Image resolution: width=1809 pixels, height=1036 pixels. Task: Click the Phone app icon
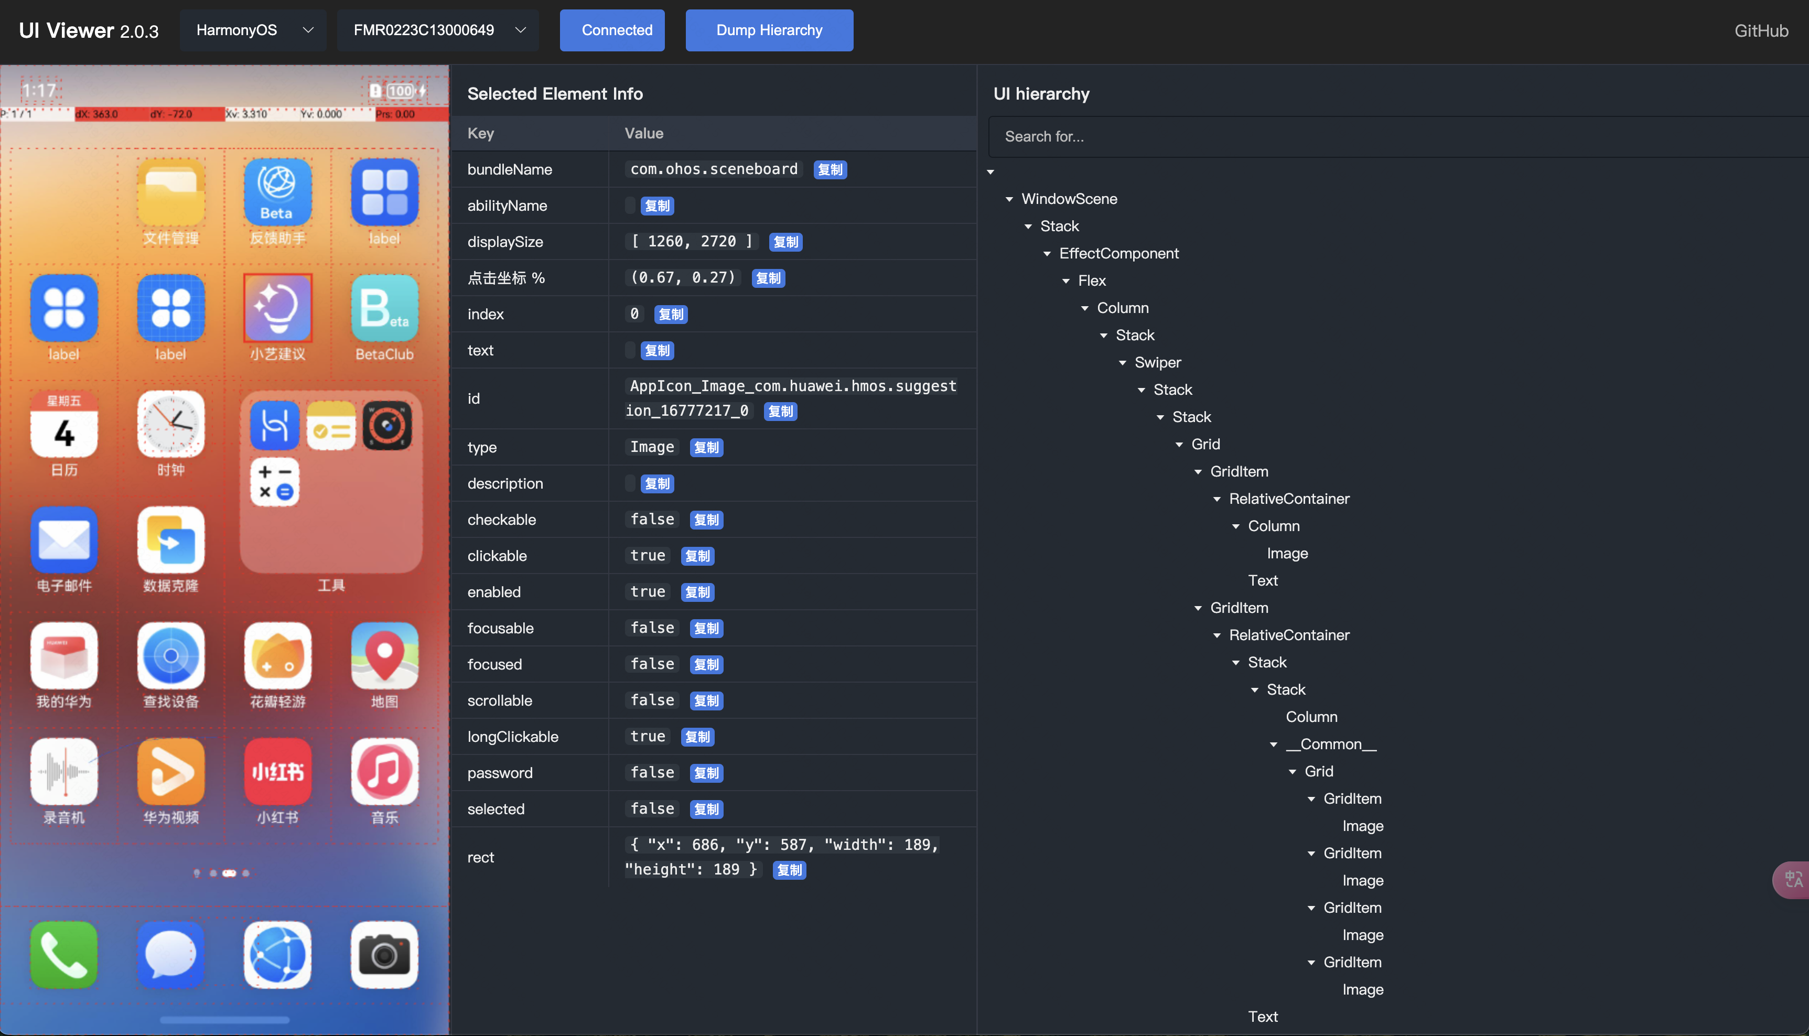tap(63, 954)
